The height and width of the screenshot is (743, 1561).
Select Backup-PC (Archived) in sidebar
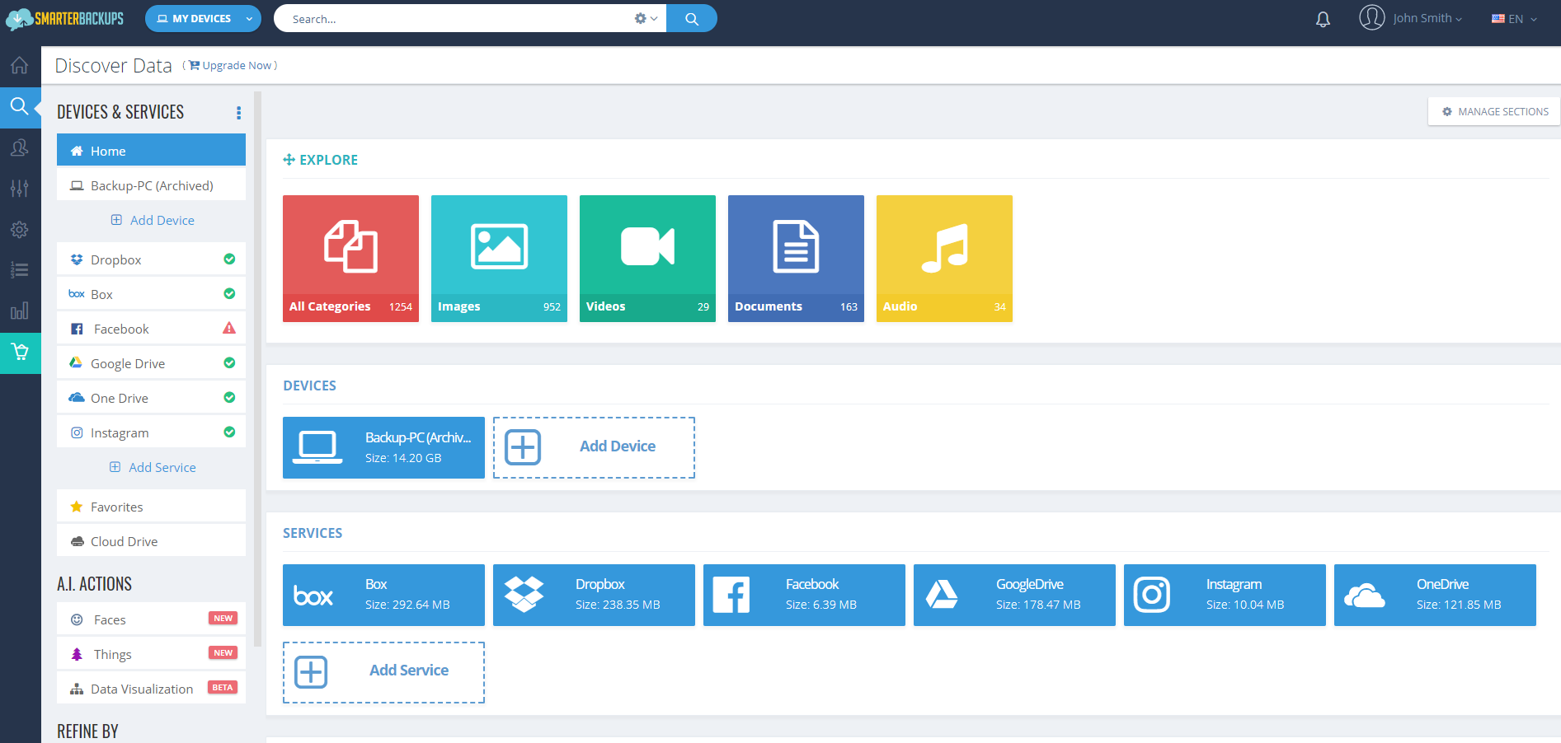151,185
